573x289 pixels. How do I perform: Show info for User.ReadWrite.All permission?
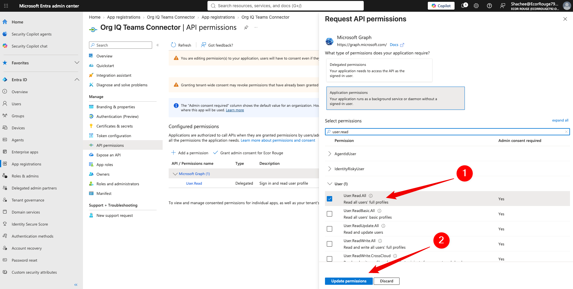point(380,241)
